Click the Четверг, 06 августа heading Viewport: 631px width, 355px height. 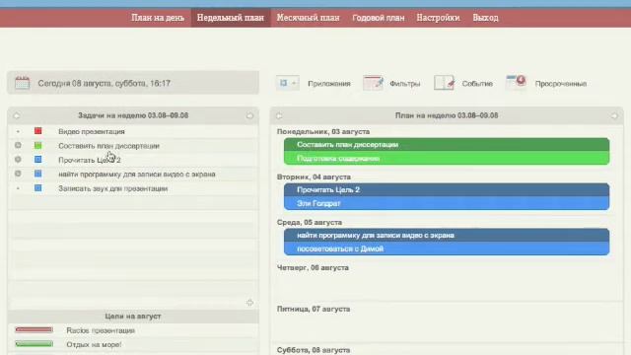pos(313,267)
